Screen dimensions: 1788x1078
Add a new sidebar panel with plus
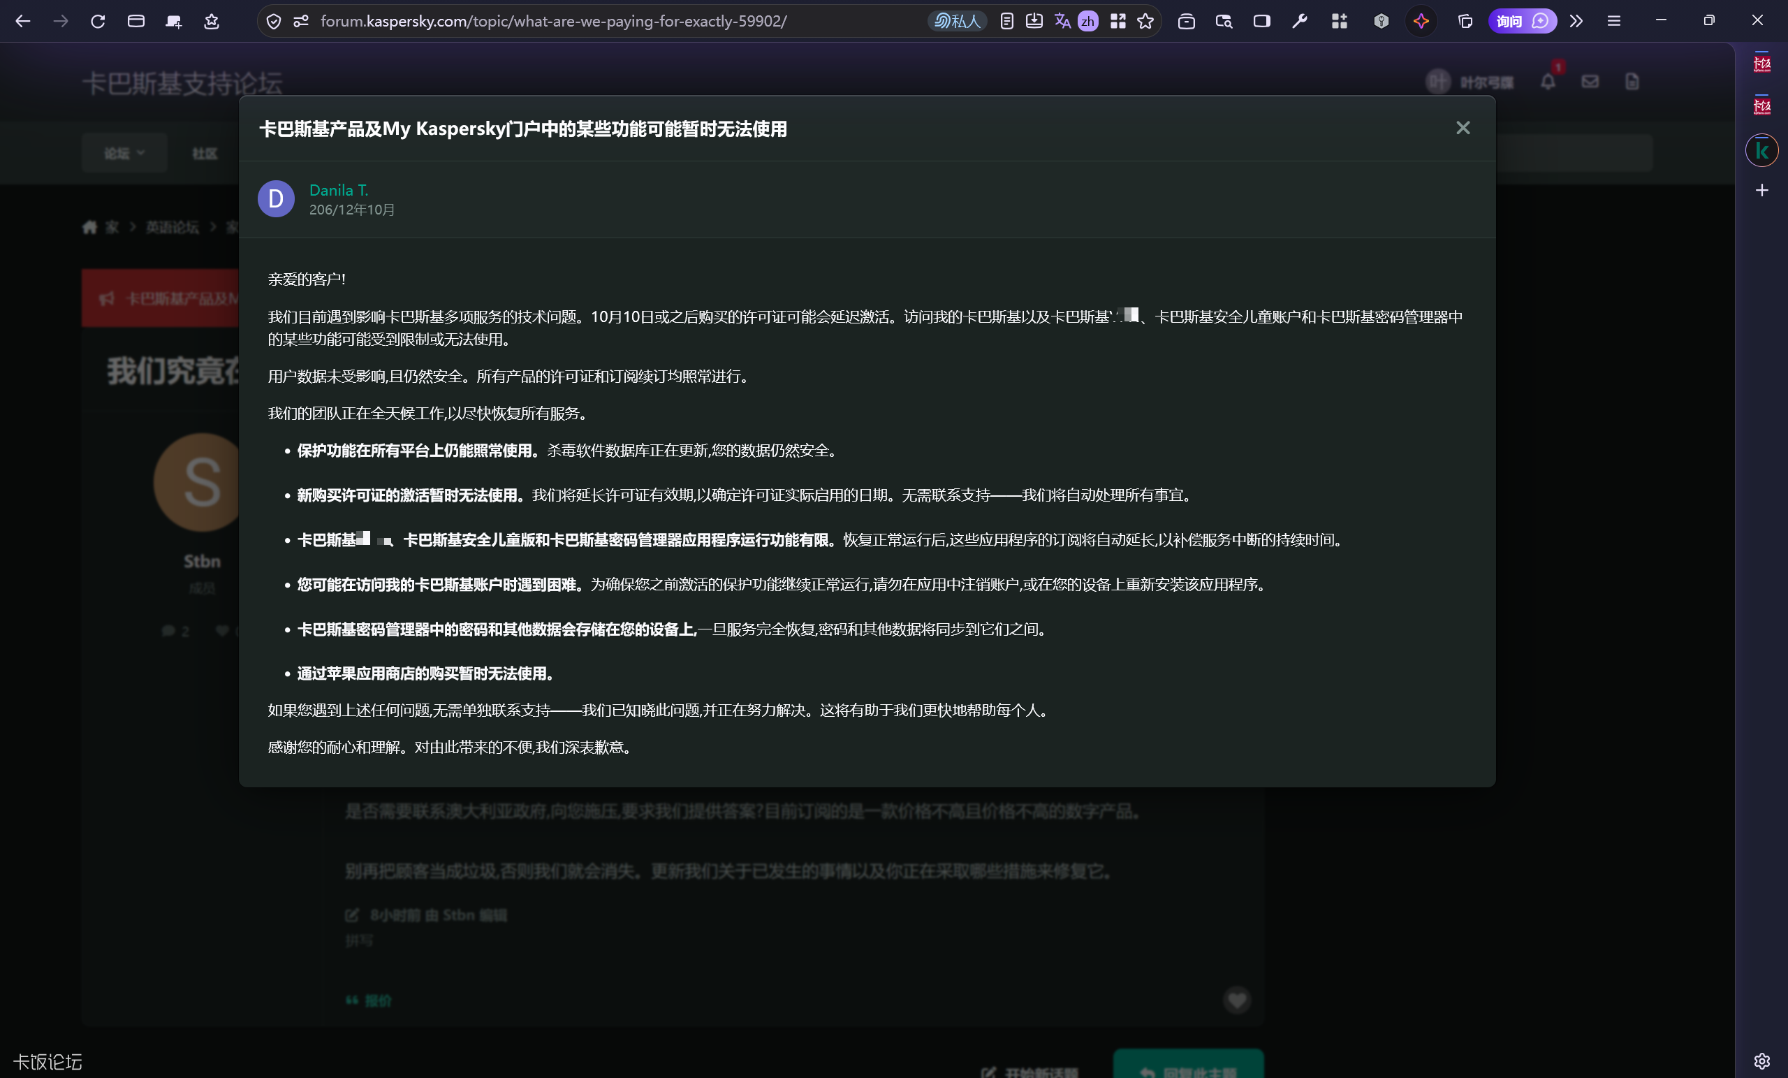pyautogui.click(x=1762, y=190)
